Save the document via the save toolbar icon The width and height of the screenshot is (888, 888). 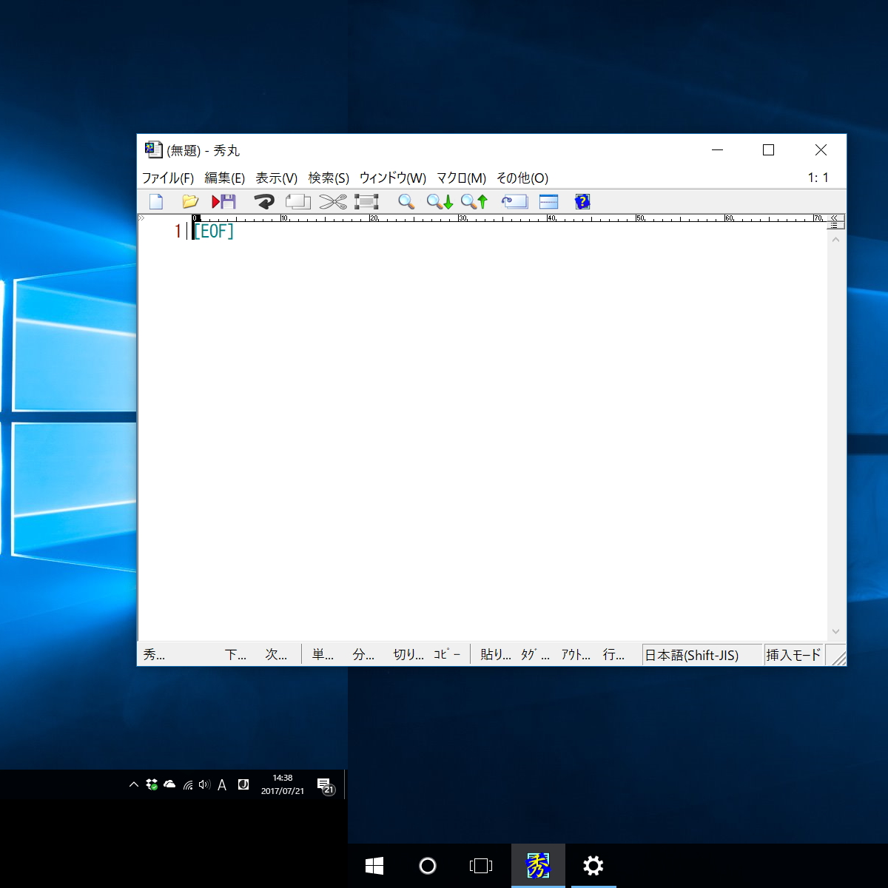[226, 201]
